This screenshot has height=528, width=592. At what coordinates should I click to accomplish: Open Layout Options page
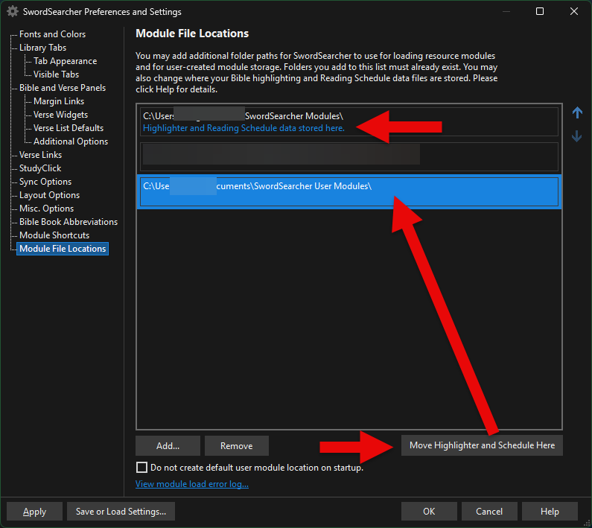(x=49, y=195)
